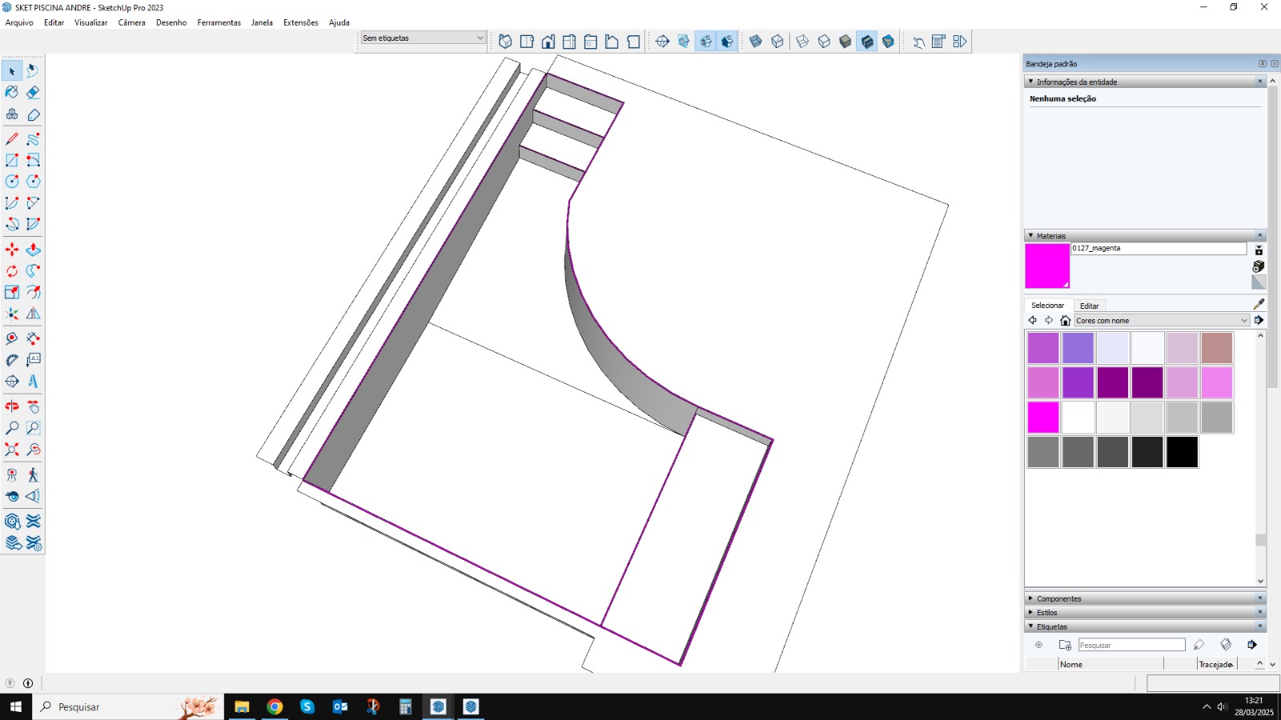Toggle Shaded with Textures style
1281x720 pixels.
(867, 42)
